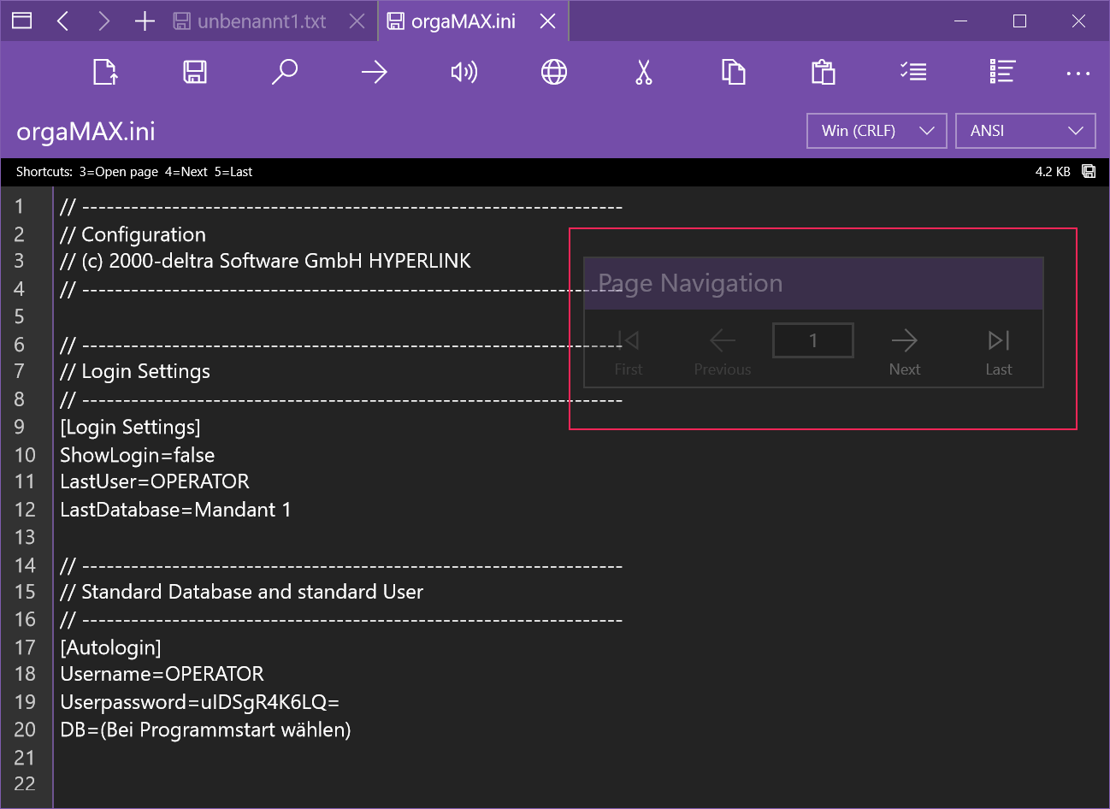Image resolution: width=1110 pixels, height=809 pixels.
Task: Click the Previous page button in Page Navigation
Action: (723, 352)
